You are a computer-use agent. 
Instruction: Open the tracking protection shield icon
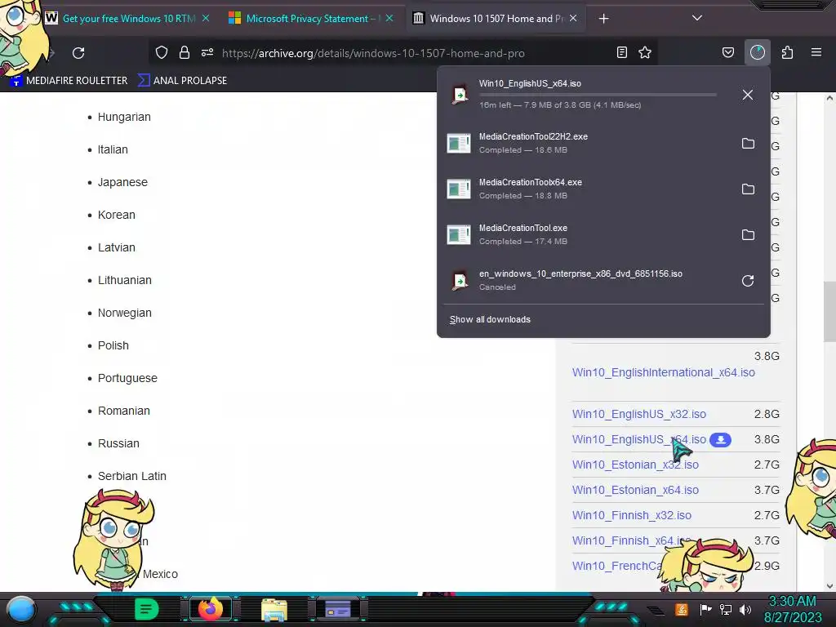(162, 52)
